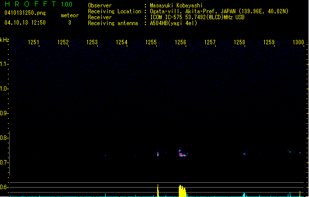The width and height of the screenshot is (309, 197).
Task: Click the faint echo near 1258 in spectrogram
Action: pyautogui.click(x=244, y=154)
